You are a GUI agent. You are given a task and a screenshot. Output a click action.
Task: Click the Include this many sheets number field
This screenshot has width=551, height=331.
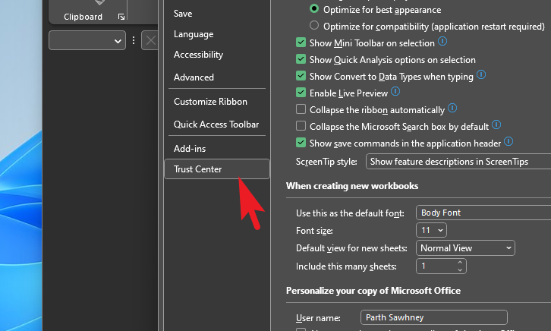tap(436, 266)
